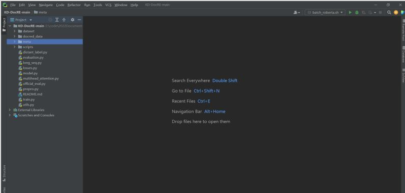Open Project panel settings gear

click(x=72, y=20)
